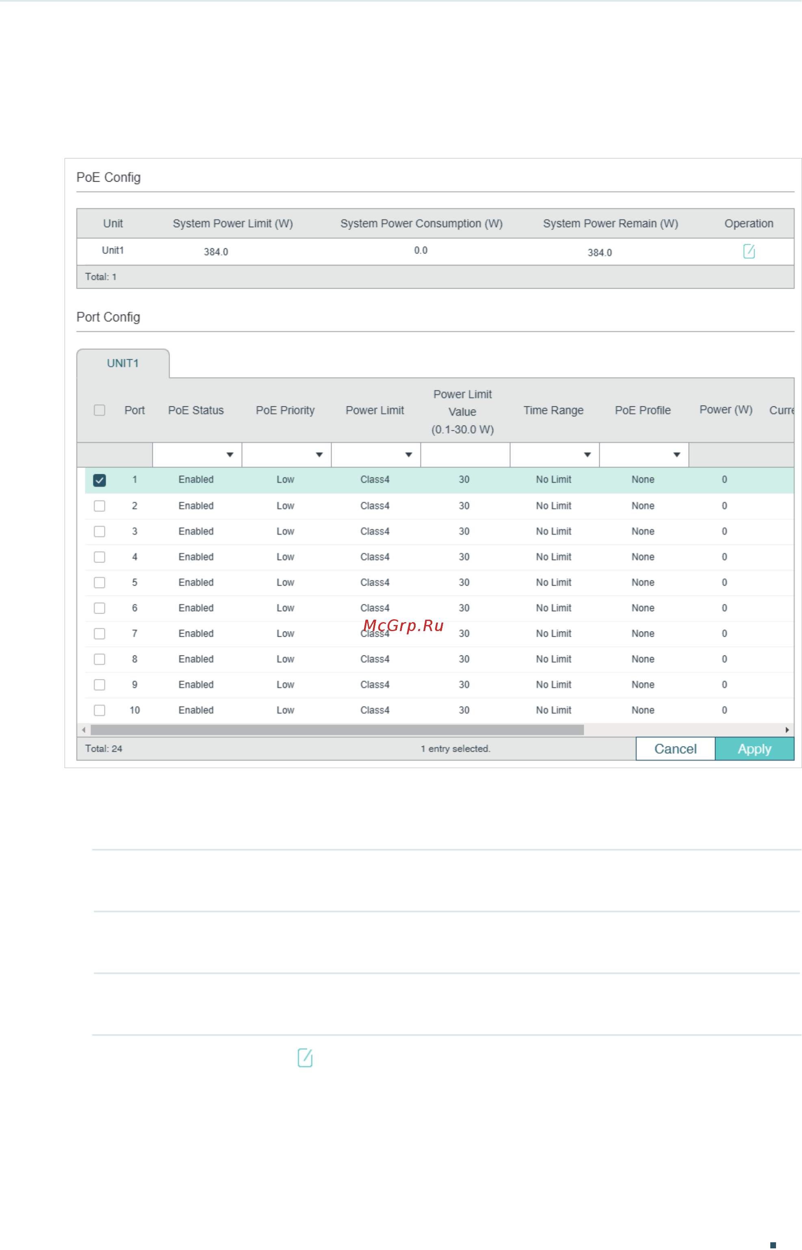Click power limit value 30 in port 6 row
The image size is (802, 1250).
tap(464, 608)
